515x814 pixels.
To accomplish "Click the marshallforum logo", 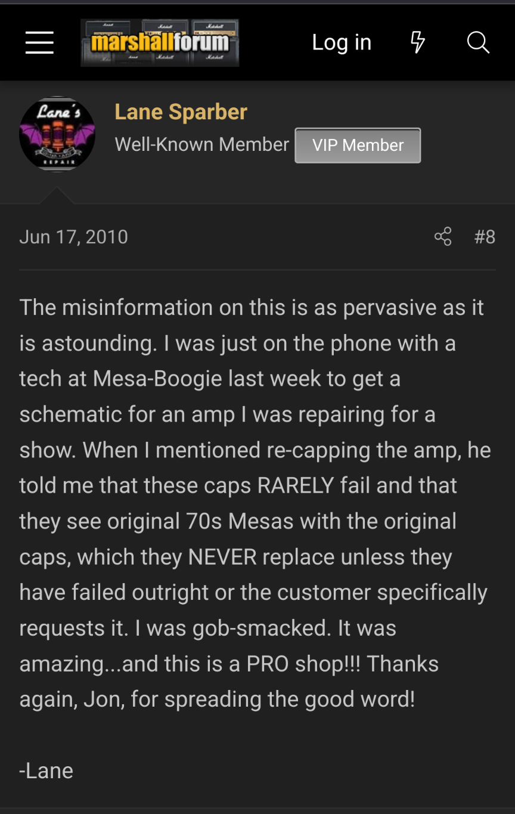I will click(x=160, y=42).
